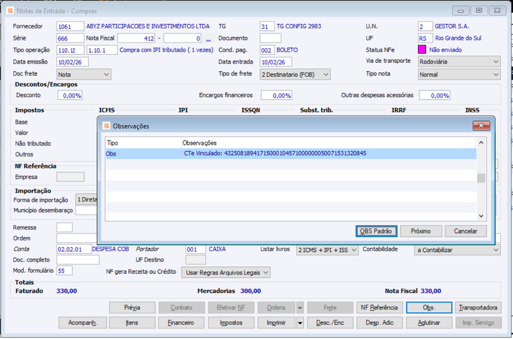Click the Fornecedor code field 1061

[x=70, y=26]
